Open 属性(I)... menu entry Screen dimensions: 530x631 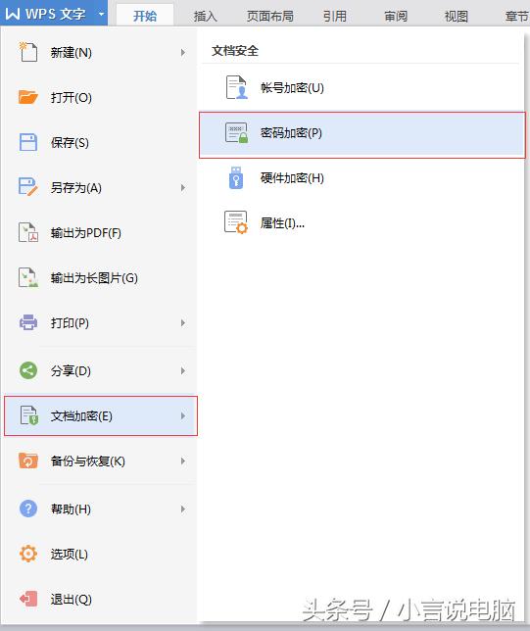362,222
